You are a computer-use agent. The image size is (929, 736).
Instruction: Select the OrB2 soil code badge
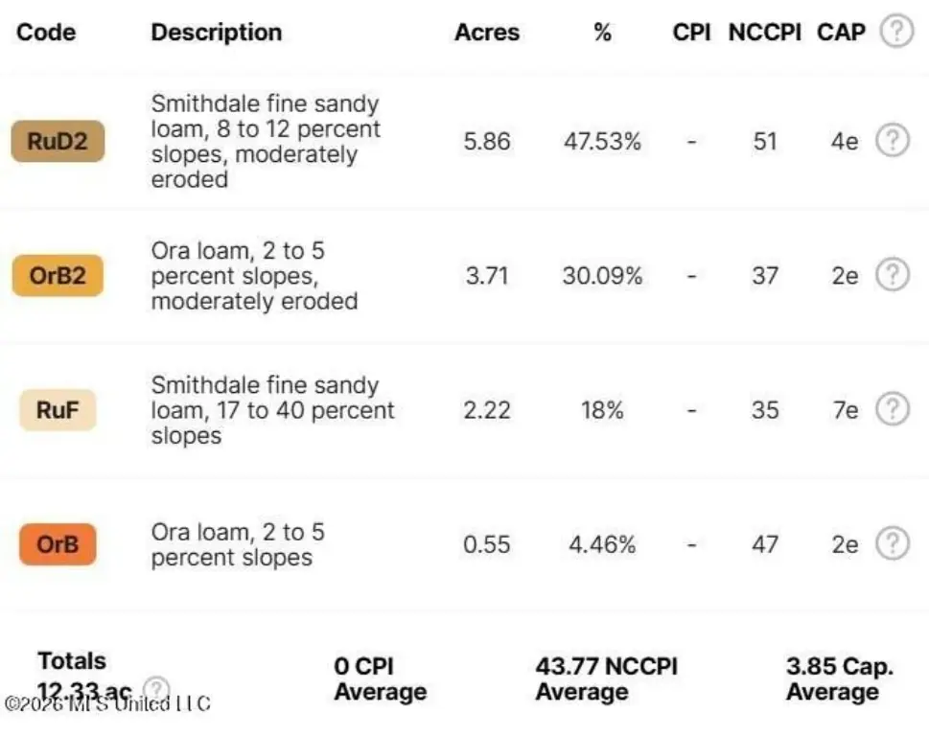pos(58,275)
